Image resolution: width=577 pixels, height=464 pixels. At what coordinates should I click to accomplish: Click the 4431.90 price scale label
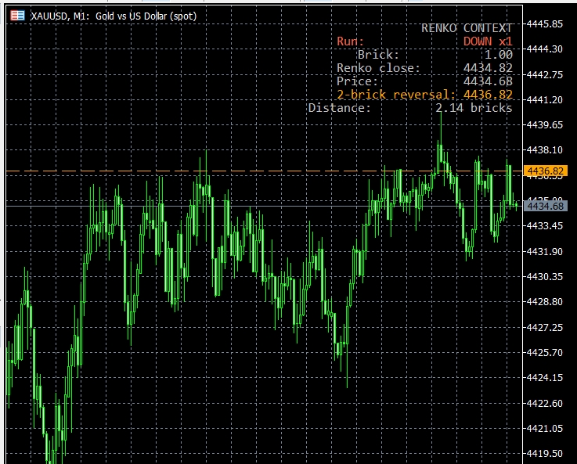coord(545,251)
